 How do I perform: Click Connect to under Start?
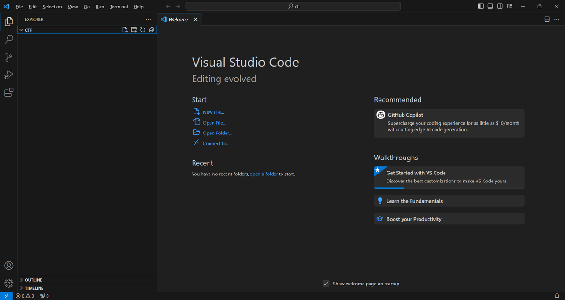[214, 143]
